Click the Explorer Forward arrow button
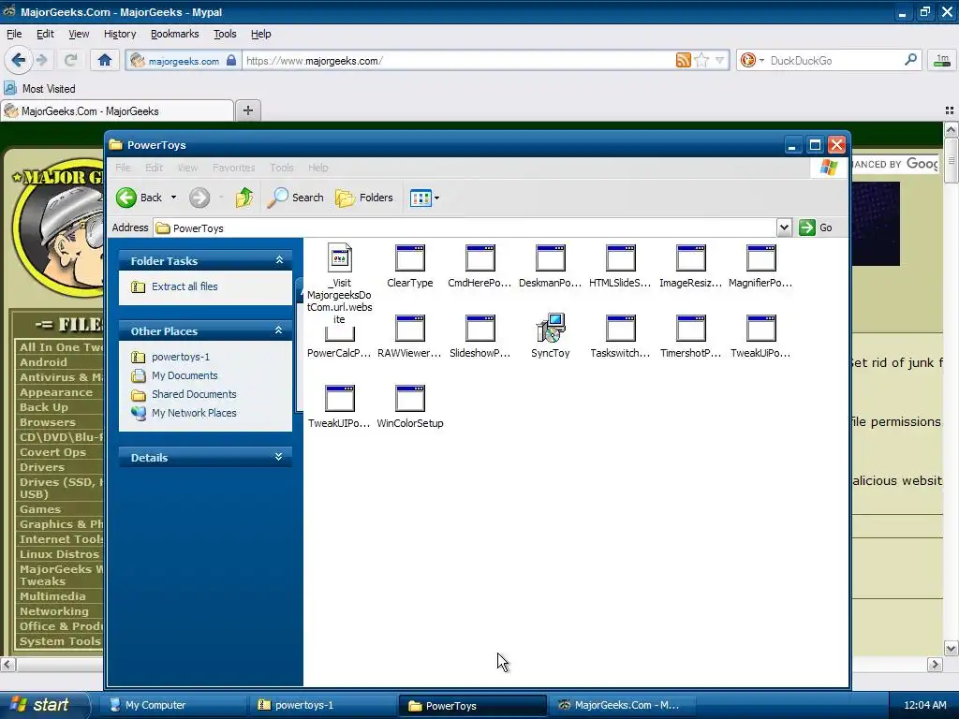Image resolution: width=959 pixels, height=719 pixels. (199, 198)
